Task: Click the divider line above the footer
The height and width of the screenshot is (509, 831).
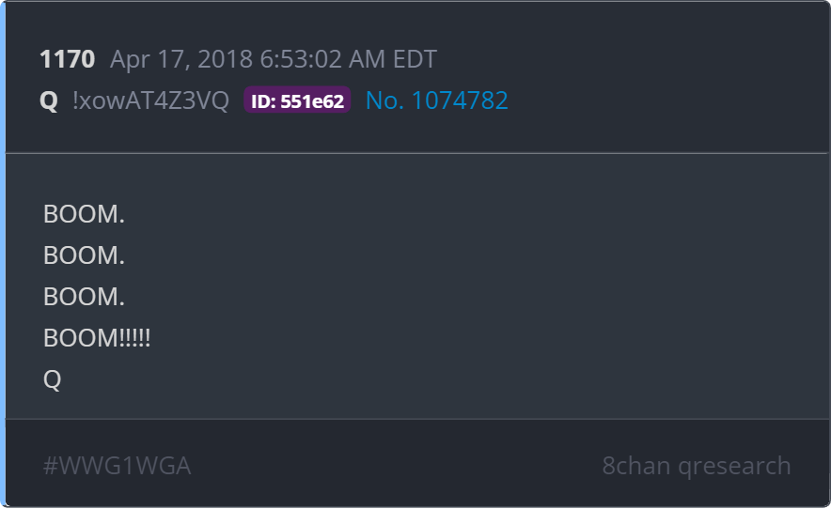Action: click(x=417, y=419)
